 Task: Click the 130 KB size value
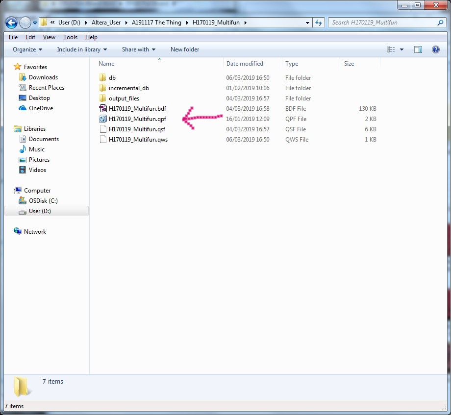(367, 109)
